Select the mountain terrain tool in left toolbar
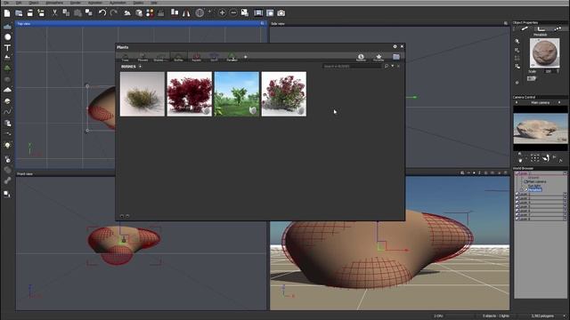Viewport: 570px width, 320px height. coord(7,90)
